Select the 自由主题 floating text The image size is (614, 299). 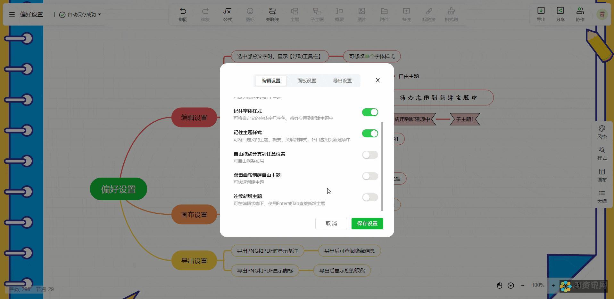pos(409,76)
